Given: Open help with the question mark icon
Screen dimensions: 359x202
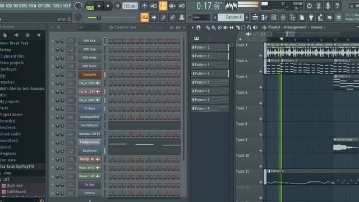Looking at the screenshot, I should 337,6.
